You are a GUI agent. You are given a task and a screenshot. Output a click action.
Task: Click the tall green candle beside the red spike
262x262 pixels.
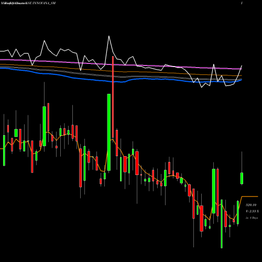point(109,132)
